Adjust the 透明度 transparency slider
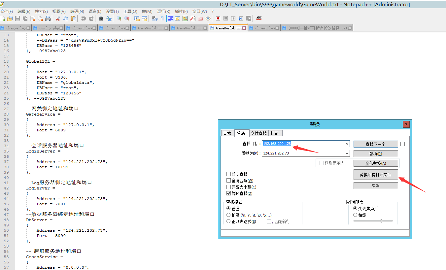Screen dimensions: 446x270 [381, 221]
